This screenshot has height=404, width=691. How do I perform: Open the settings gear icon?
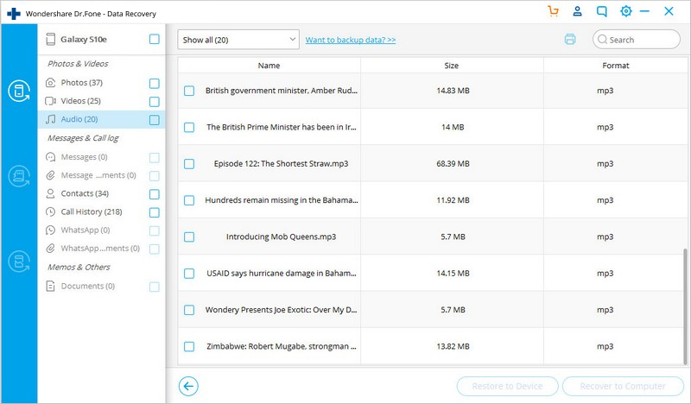[625, 11]
